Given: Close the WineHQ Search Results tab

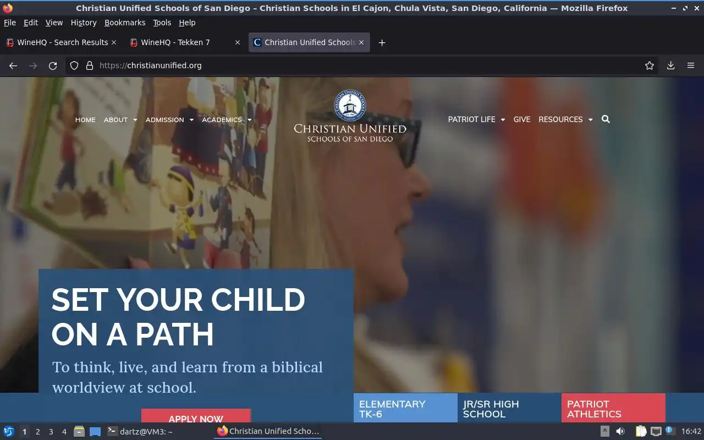Looking at the screenshot, I should (x=114, y=42).
